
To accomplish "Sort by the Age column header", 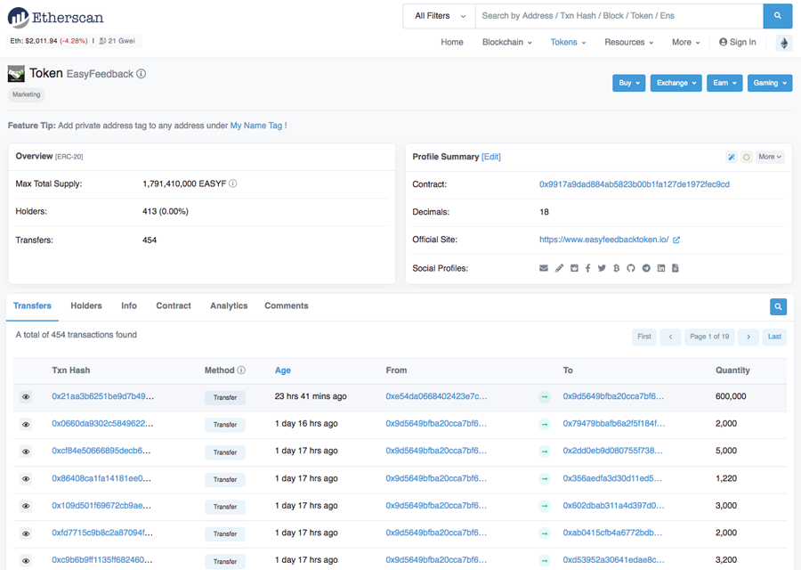I will tap(282, 370).
